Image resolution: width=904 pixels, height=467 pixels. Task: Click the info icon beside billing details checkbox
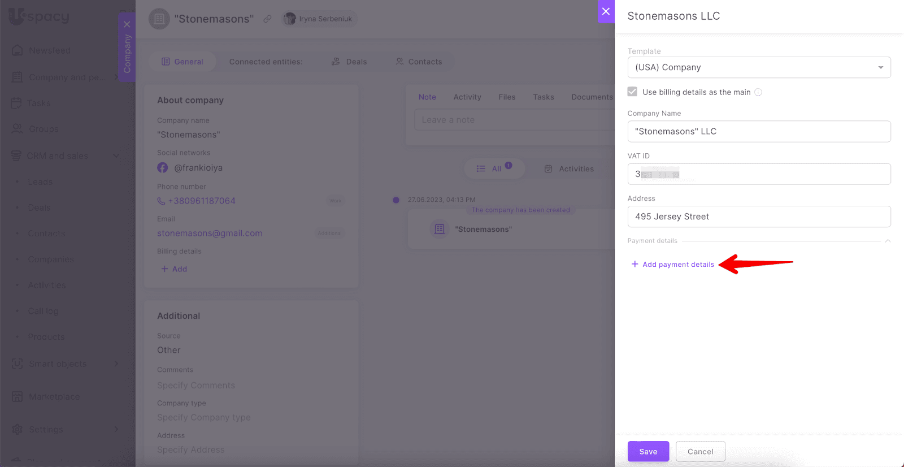pos(758,92)
